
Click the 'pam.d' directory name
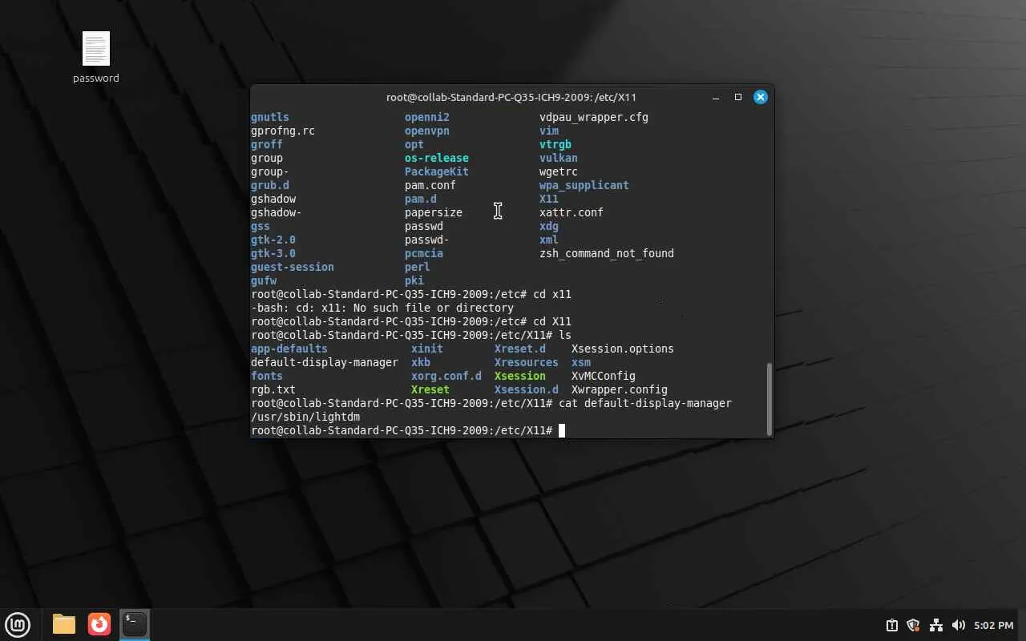click(421, 199)
